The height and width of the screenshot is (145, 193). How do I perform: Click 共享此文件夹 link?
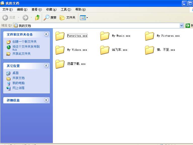[21, 54]
